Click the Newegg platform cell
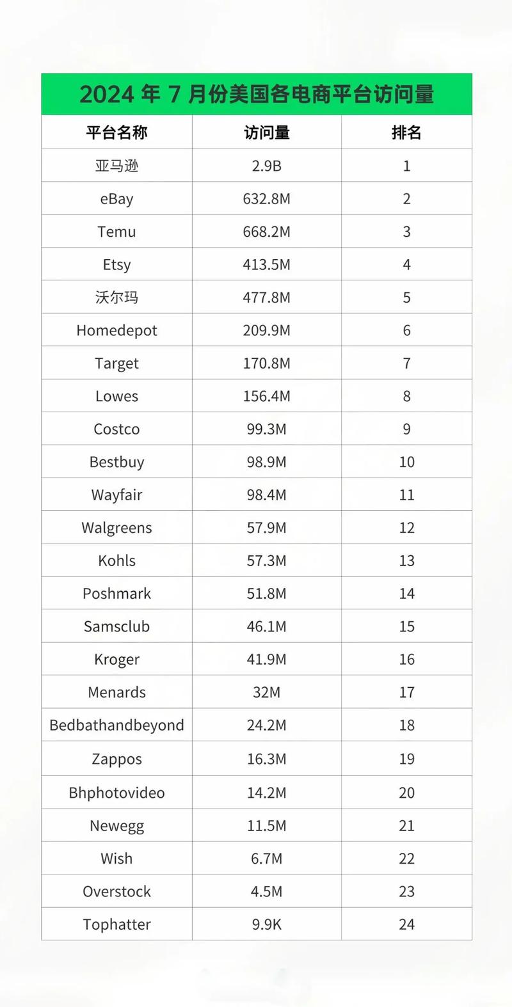This screenshot has height=1007, width=512. (116, 826)
